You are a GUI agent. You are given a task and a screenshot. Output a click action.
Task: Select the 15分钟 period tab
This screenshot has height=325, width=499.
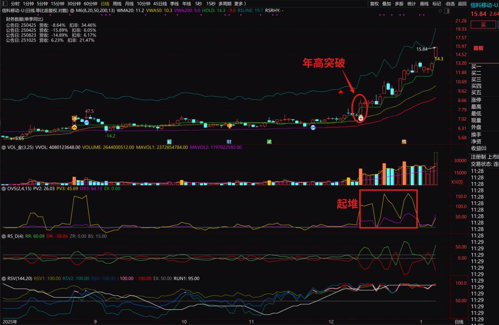pyautogui.click(x=58, y=4)
